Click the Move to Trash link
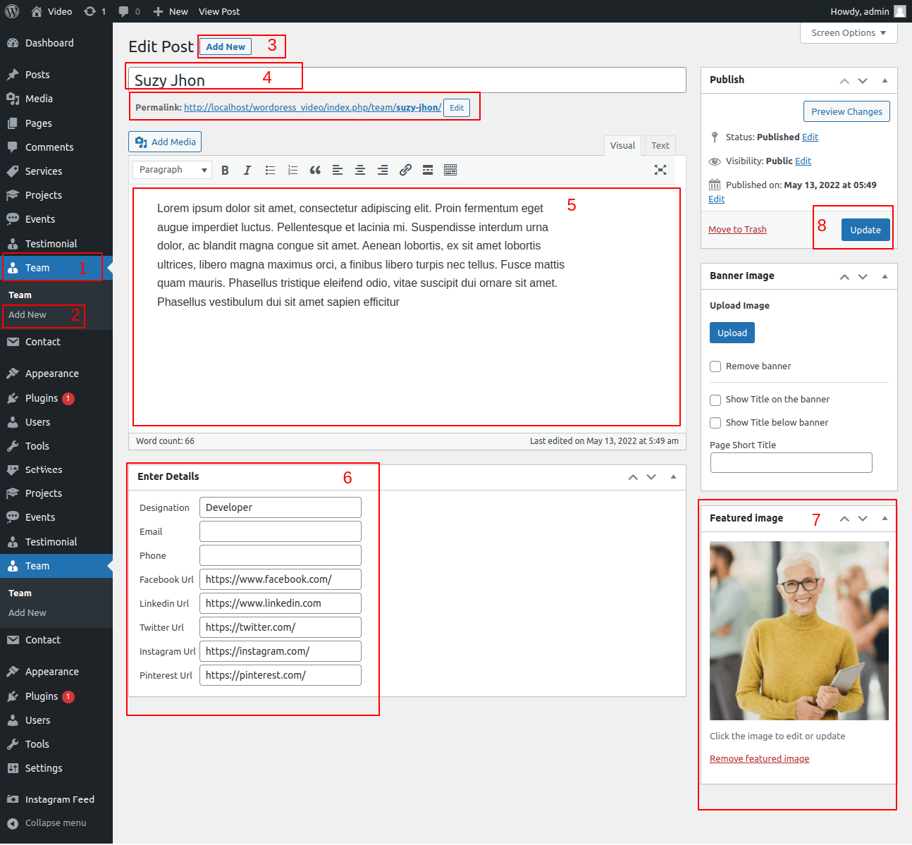 tap(737, 230)
